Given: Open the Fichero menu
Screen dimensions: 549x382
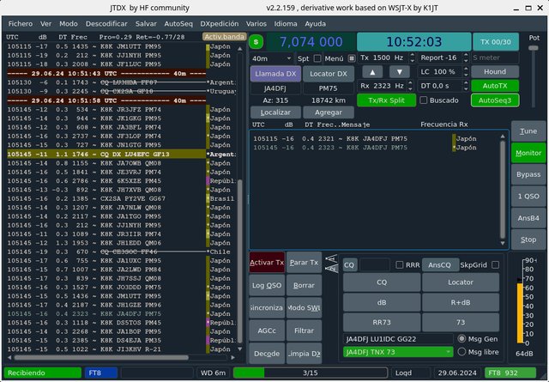Looking at the screenshot, I should click(21, 24).
